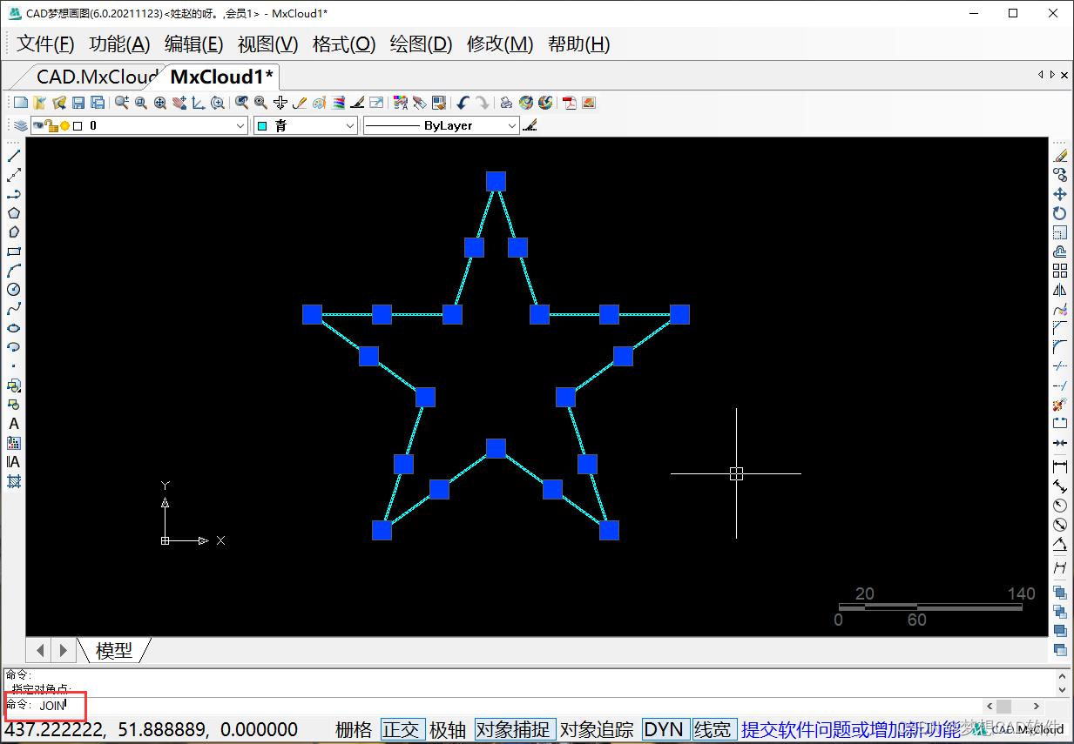1074x744 pixels.
Task: Switch to the MxCloud1* tab
Action: point(221,77)
